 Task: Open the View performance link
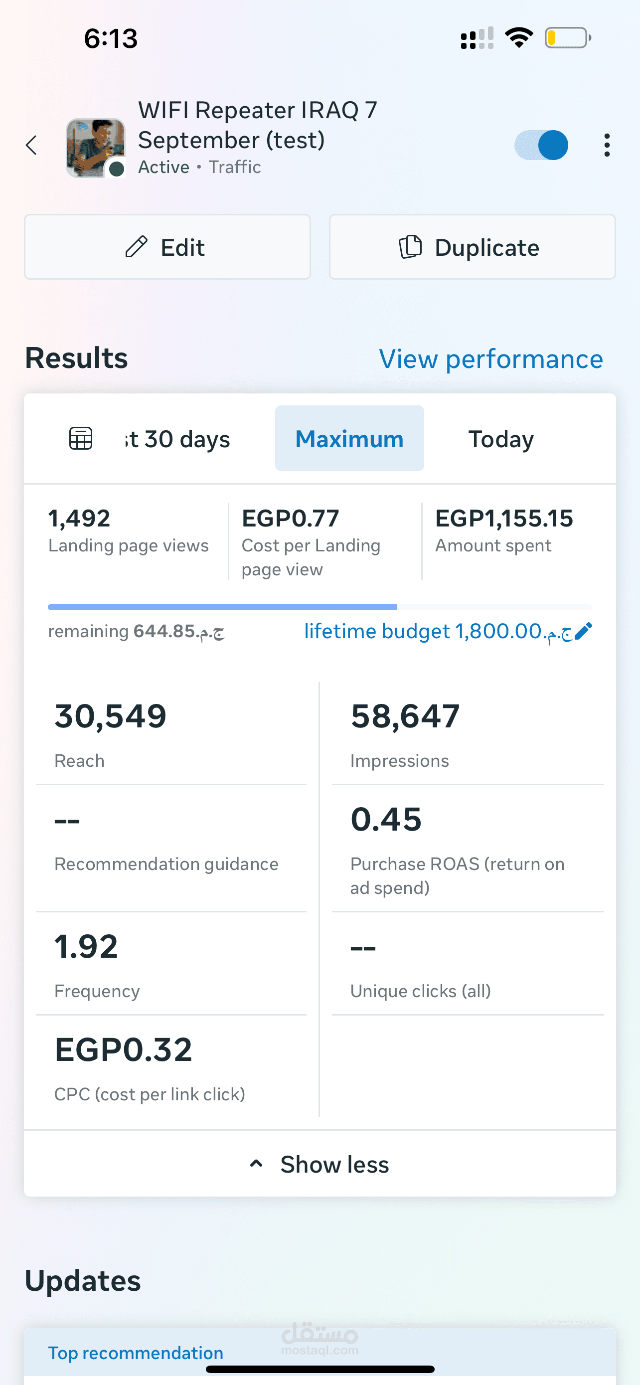(490, 358)
